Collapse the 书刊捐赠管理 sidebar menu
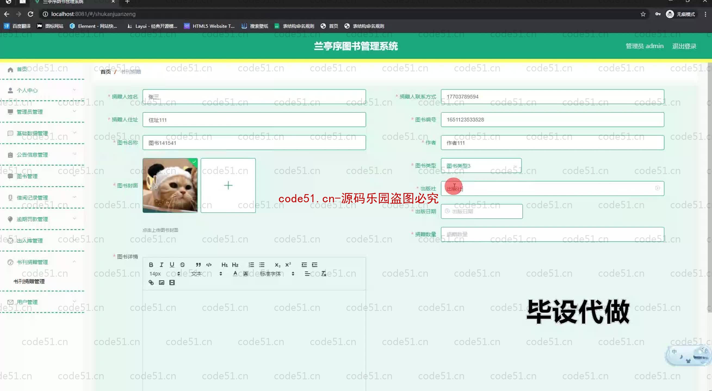Image resolution: width=712 pixels, height=391 pixels. click(x=42, y=262)
